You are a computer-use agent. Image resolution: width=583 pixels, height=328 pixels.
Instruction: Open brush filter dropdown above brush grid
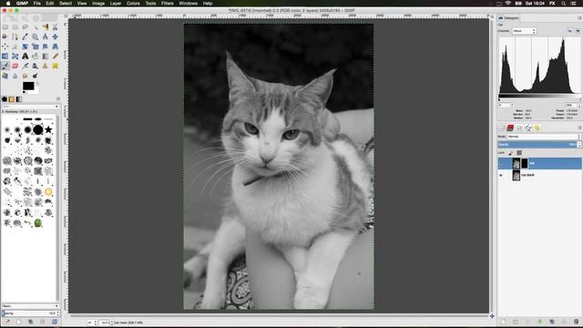tap(30, 107)
